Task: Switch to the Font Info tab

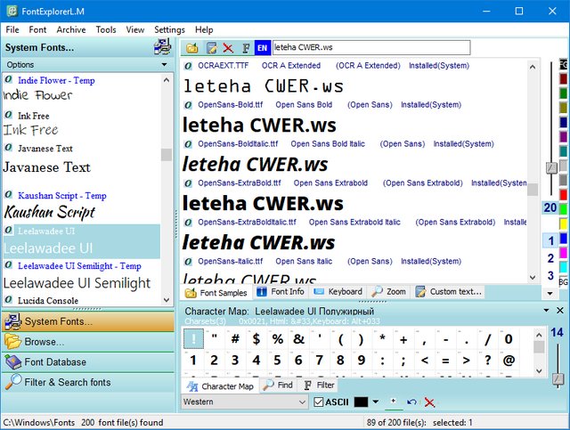Action: tap(281, 292)
